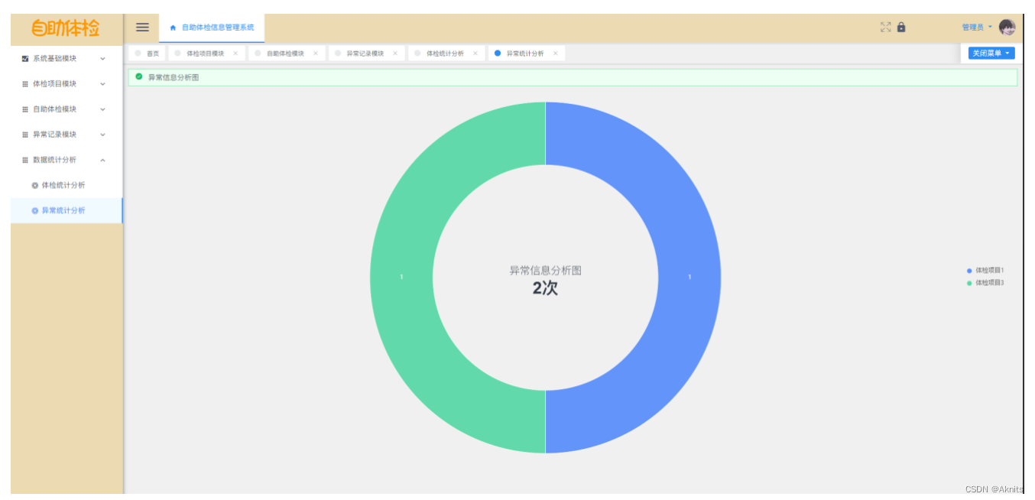The width and height of the screenshot is (1035, 500).
Task: Close the 体检项目模块 tab
Action: (235, 54)
